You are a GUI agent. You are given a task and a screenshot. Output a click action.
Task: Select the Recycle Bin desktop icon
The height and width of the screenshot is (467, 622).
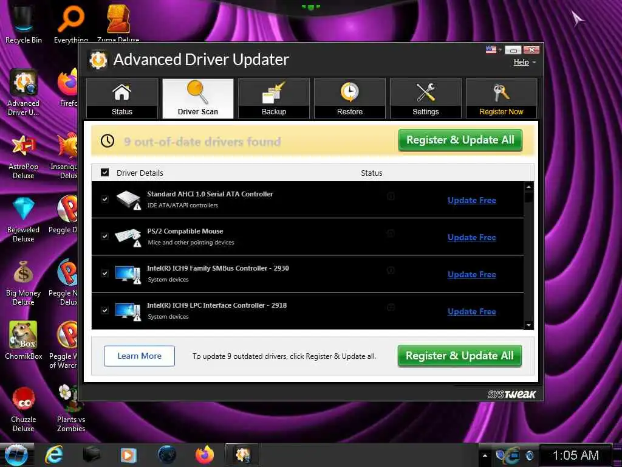(x=24, y=24)
